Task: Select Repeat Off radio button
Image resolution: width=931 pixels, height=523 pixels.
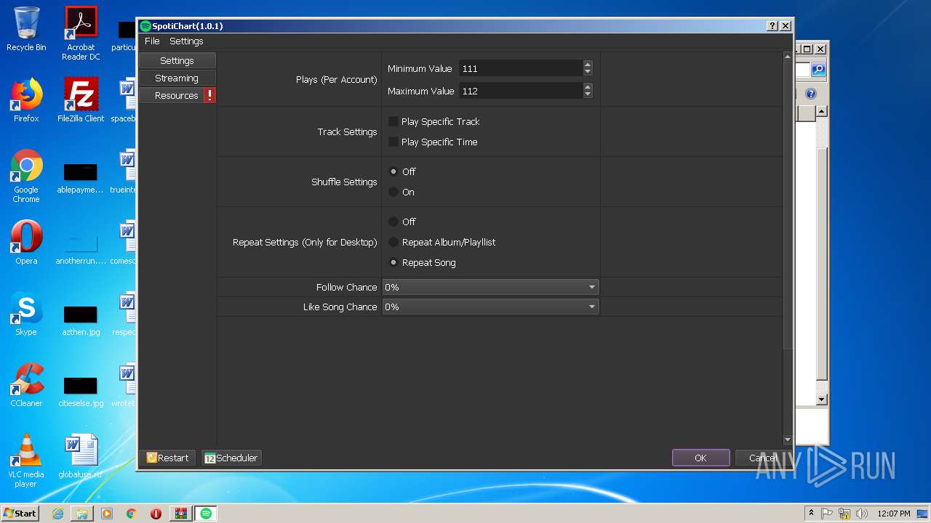Action: pyautogui.click(x=393, y=222)
